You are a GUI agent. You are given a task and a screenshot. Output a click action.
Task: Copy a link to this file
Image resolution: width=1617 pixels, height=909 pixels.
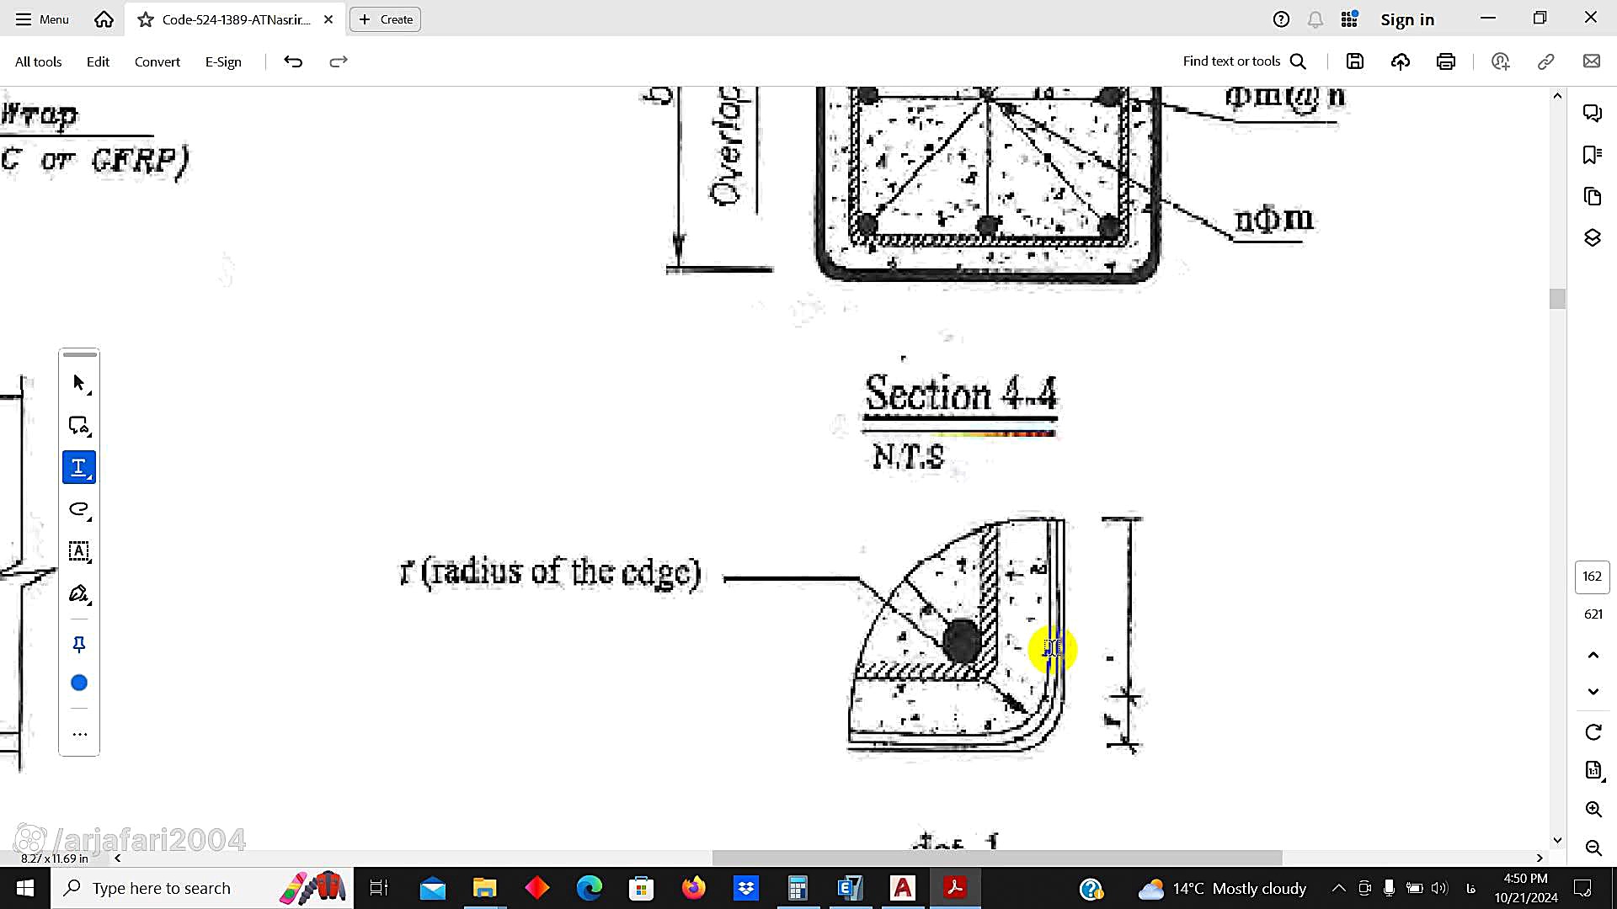click(1545, 61)
